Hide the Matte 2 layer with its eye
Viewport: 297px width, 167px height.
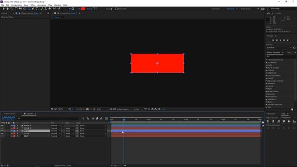[x=2, y=126]
